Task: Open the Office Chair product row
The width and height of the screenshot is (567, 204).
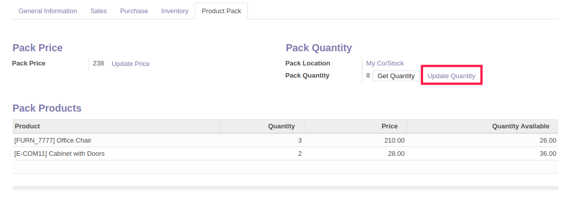Action: (x=286, y=141)
